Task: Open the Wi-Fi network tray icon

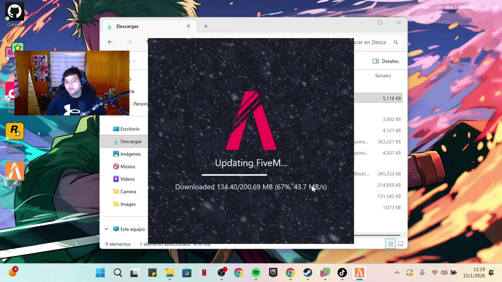Action: 435,273
